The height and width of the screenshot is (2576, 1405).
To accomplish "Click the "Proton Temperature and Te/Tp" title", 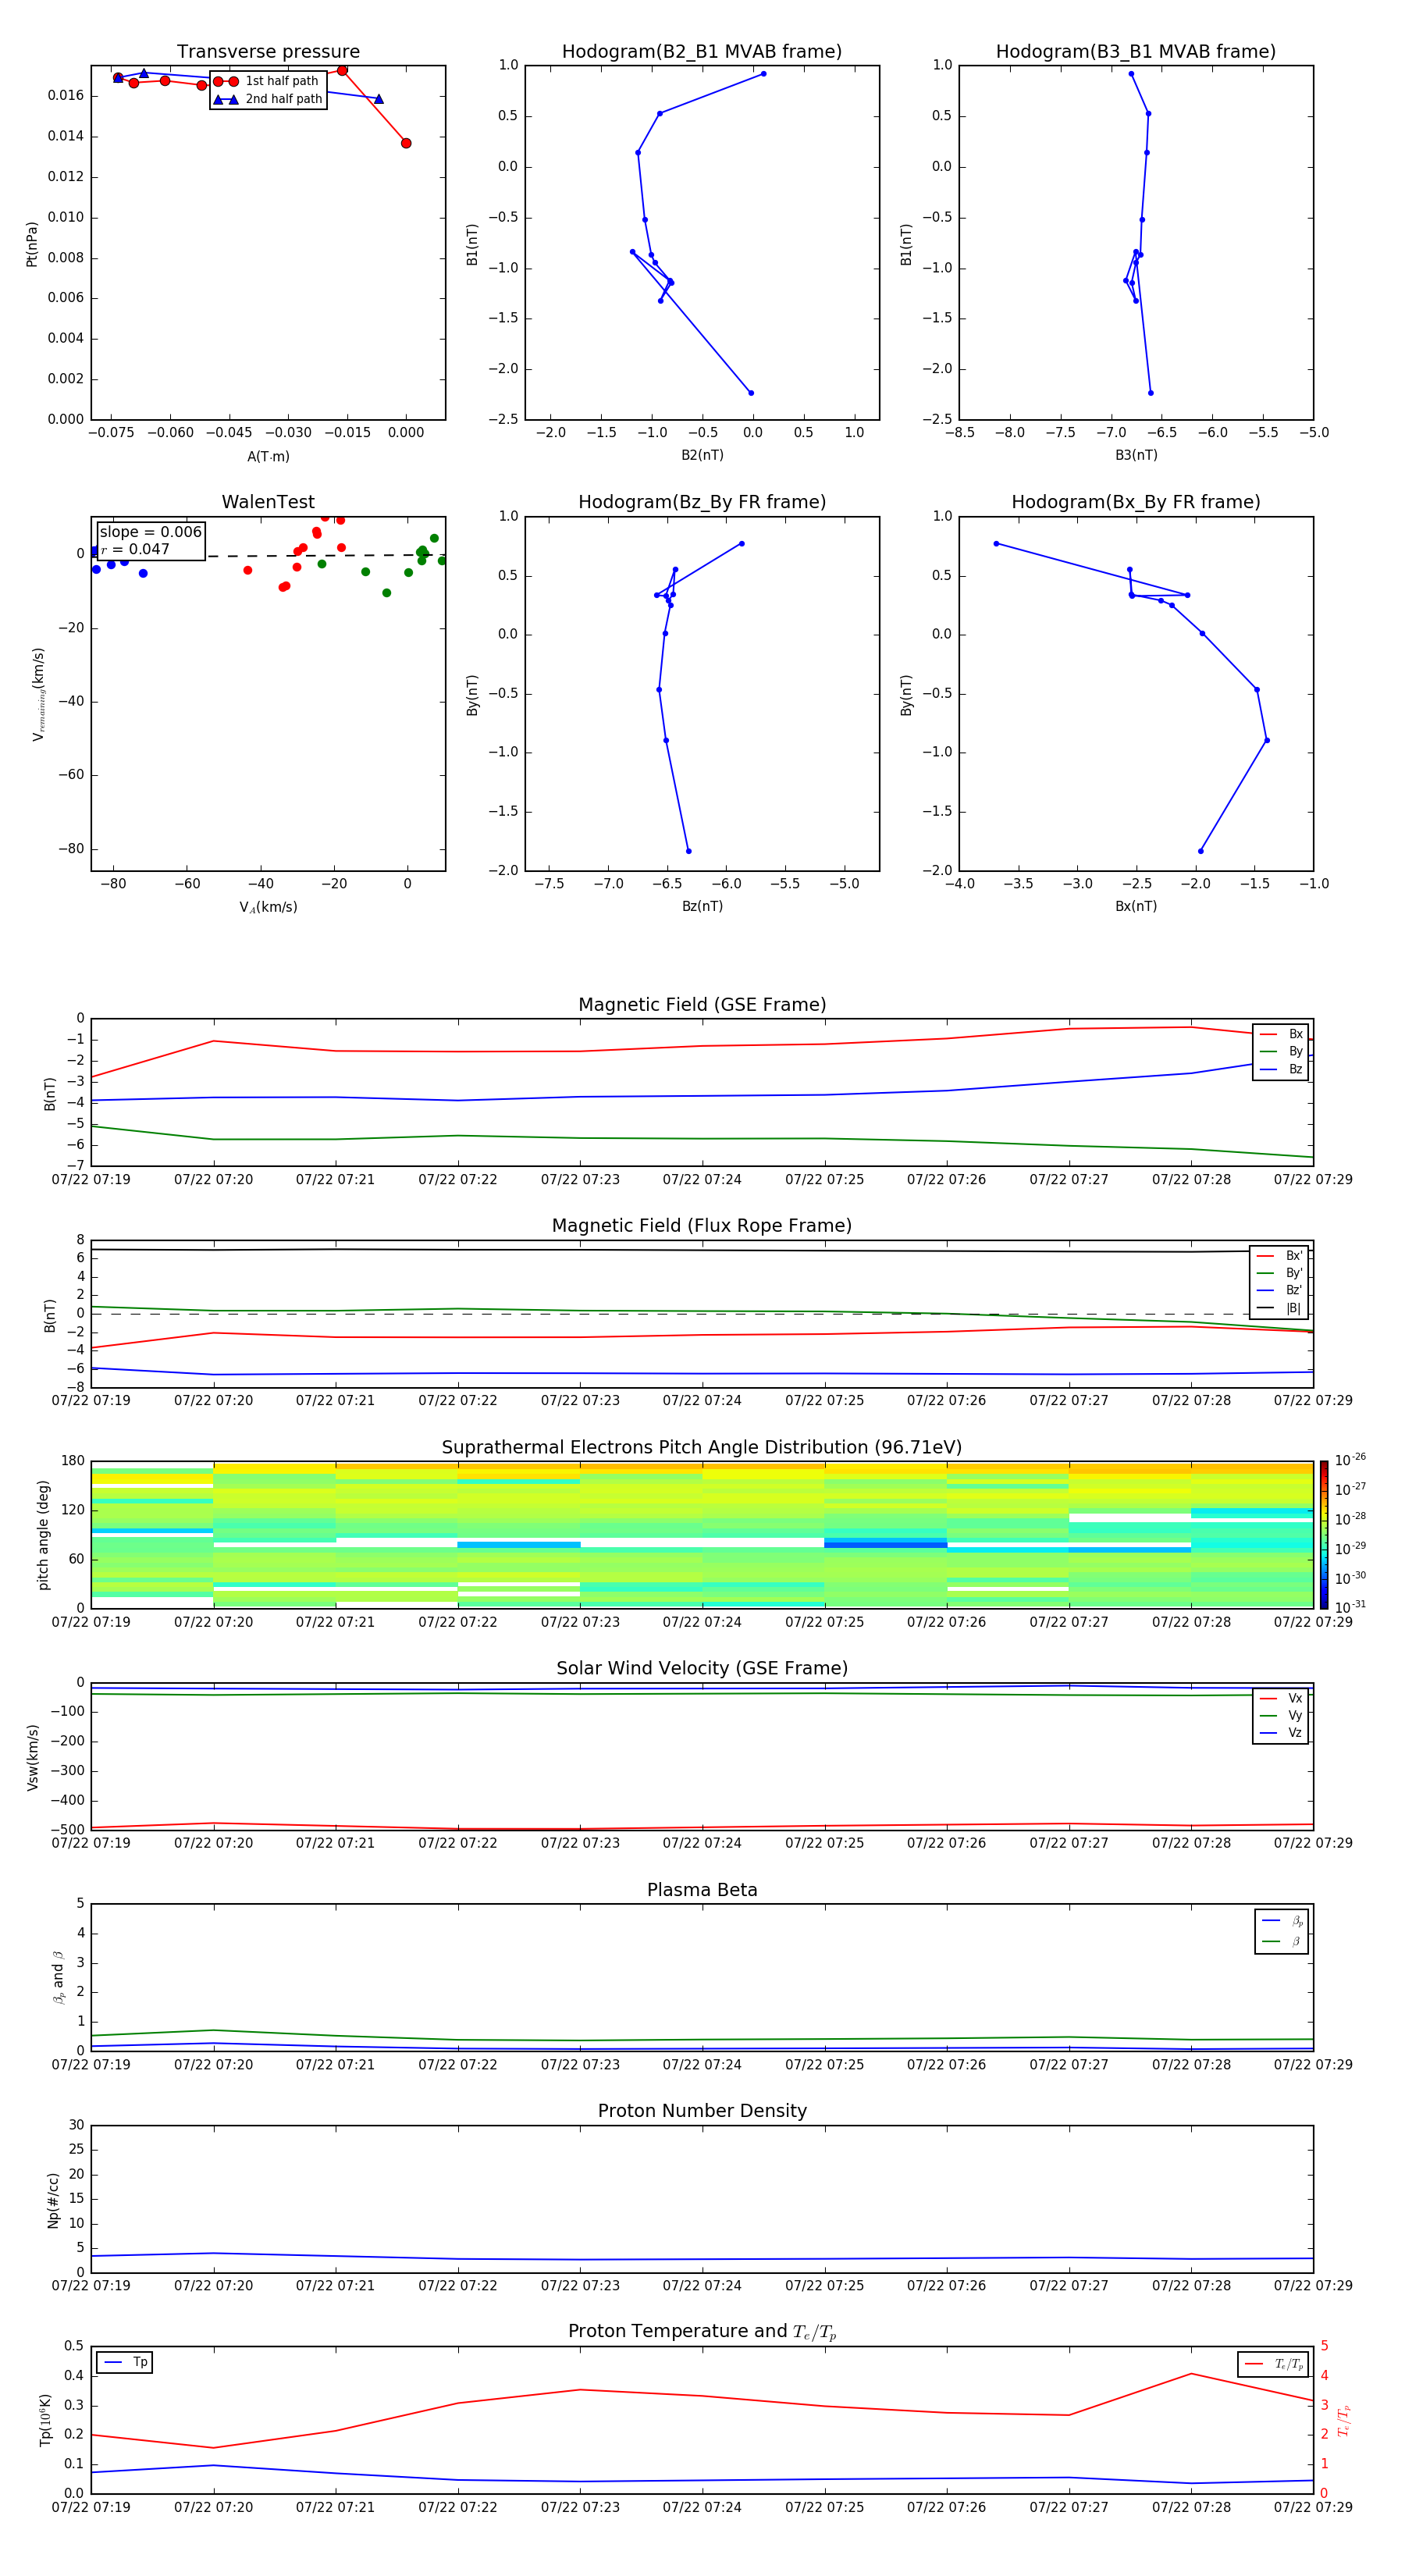I will tap(702, 2332).
